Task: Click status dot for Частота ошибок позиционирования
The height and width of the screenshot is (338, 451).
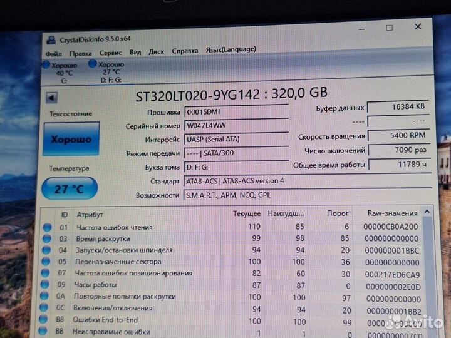Action: [x=45, y=273]
